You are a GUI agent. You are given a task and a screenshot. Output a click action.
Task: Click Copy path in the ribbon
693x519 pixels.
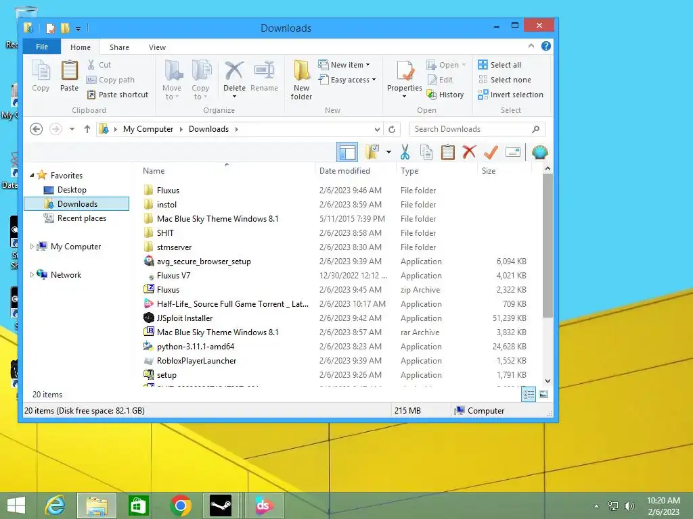point(110,80)
